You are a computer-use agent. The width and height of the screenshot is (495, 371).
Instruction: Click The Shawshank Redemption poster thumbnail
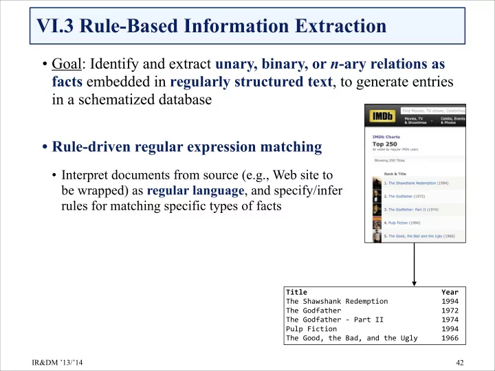click(377, 183)
